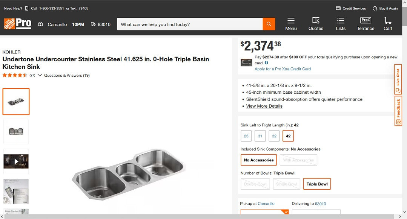This screenshot has width=407, height=219.
Task: Choose the With Accessories option
Action: pos(298,160)
